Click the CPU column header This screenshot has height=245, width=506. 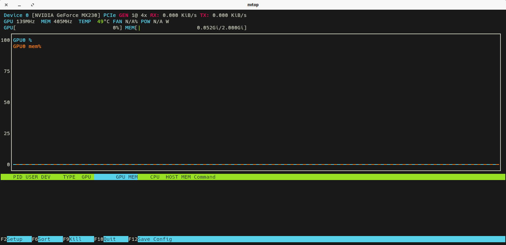155,177
